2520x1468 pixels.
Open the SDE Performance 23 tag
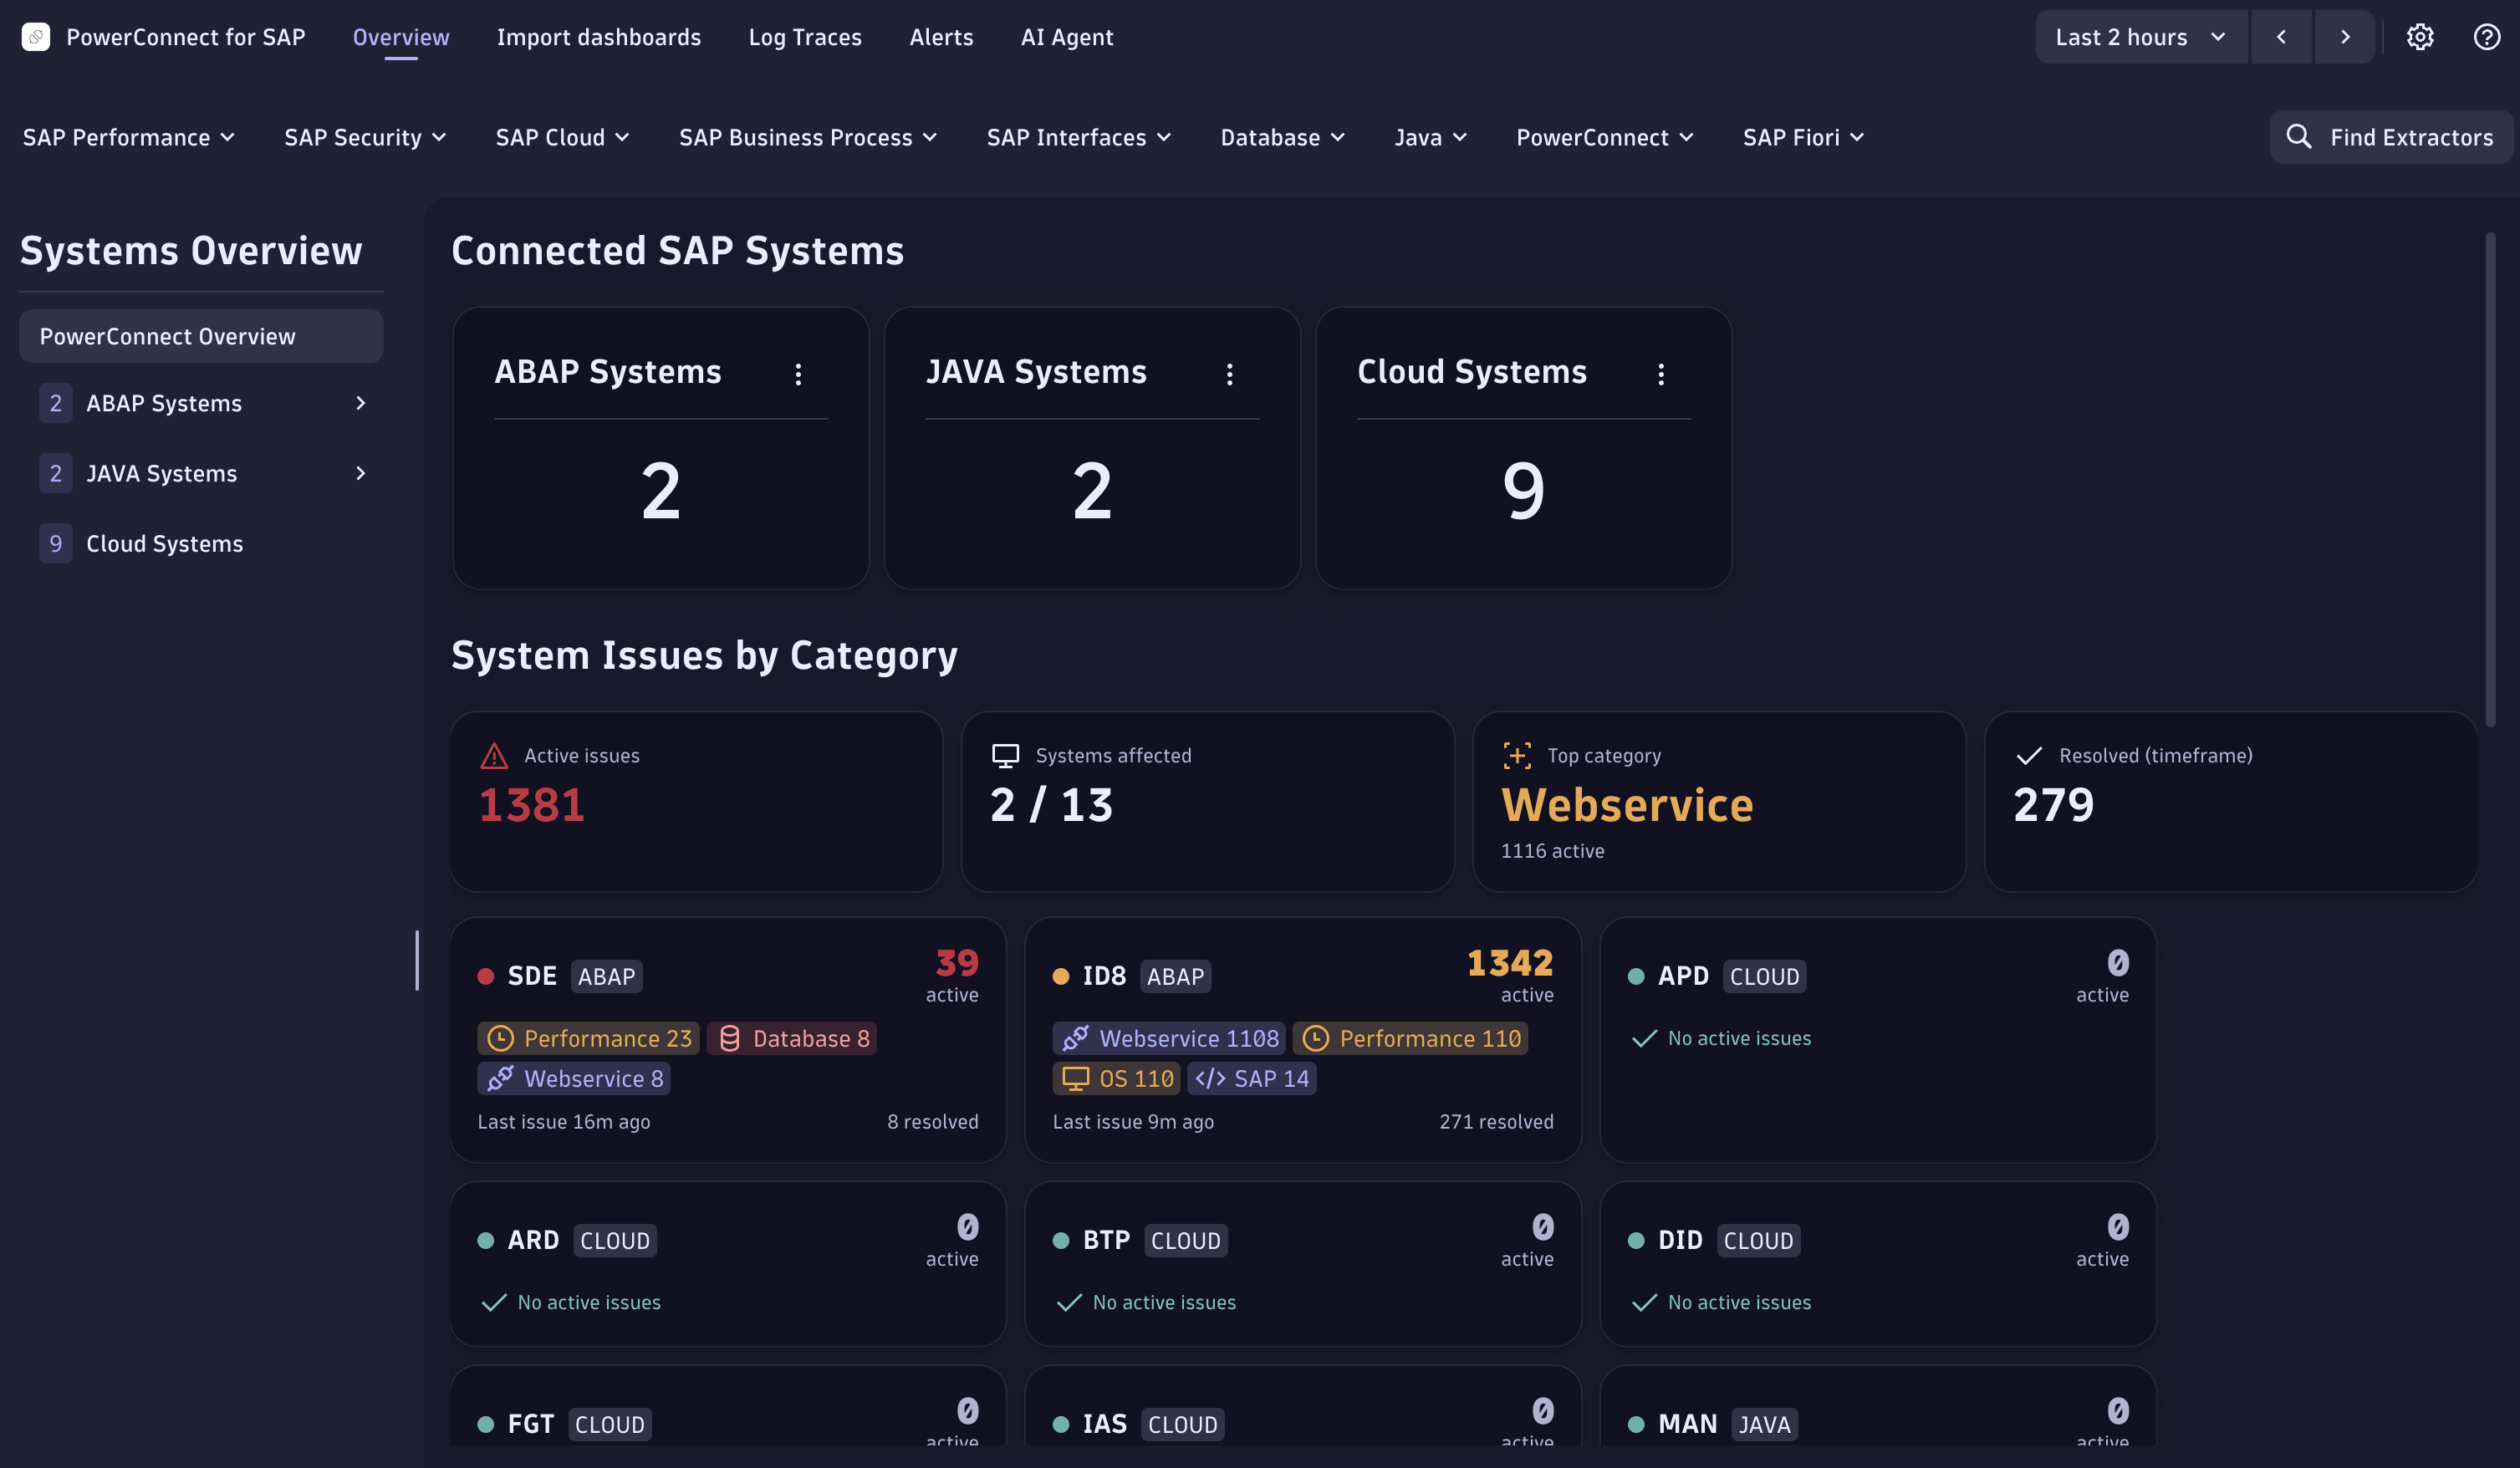(588, 1039)
